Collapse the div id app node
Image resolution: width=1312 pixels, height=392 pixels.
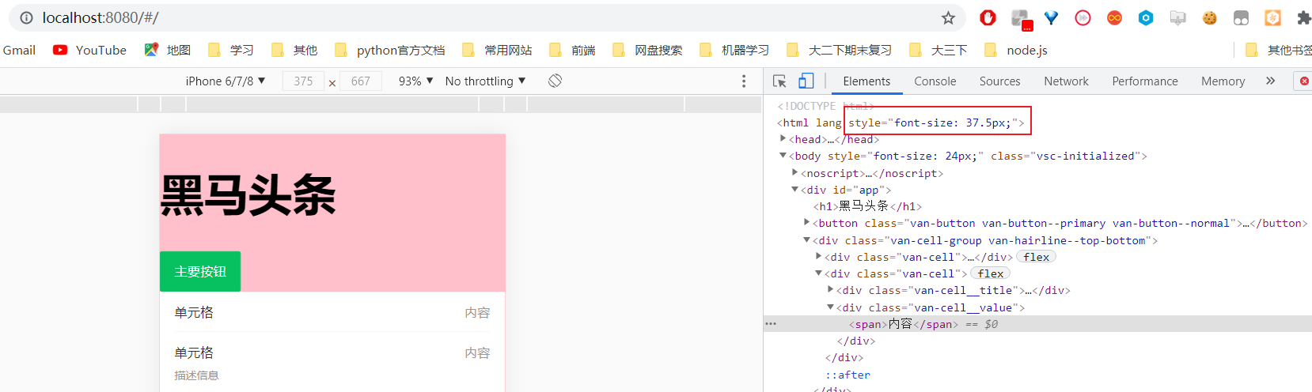click(794, 189)
